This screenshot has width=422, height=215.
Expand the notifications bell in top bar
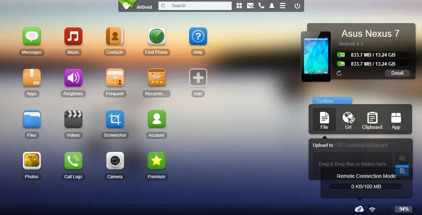[x=272, y=6]
